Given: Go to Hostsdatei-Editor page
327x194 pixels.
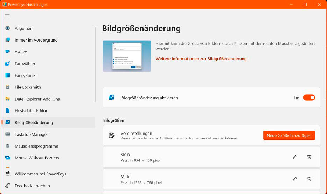Looking at the screenshot, I should [x=48, y=110].
